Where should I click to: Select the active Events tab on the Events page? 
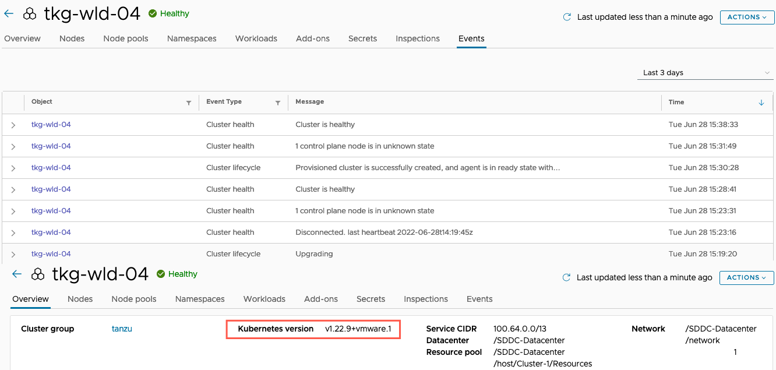click(x=471, y=38)
